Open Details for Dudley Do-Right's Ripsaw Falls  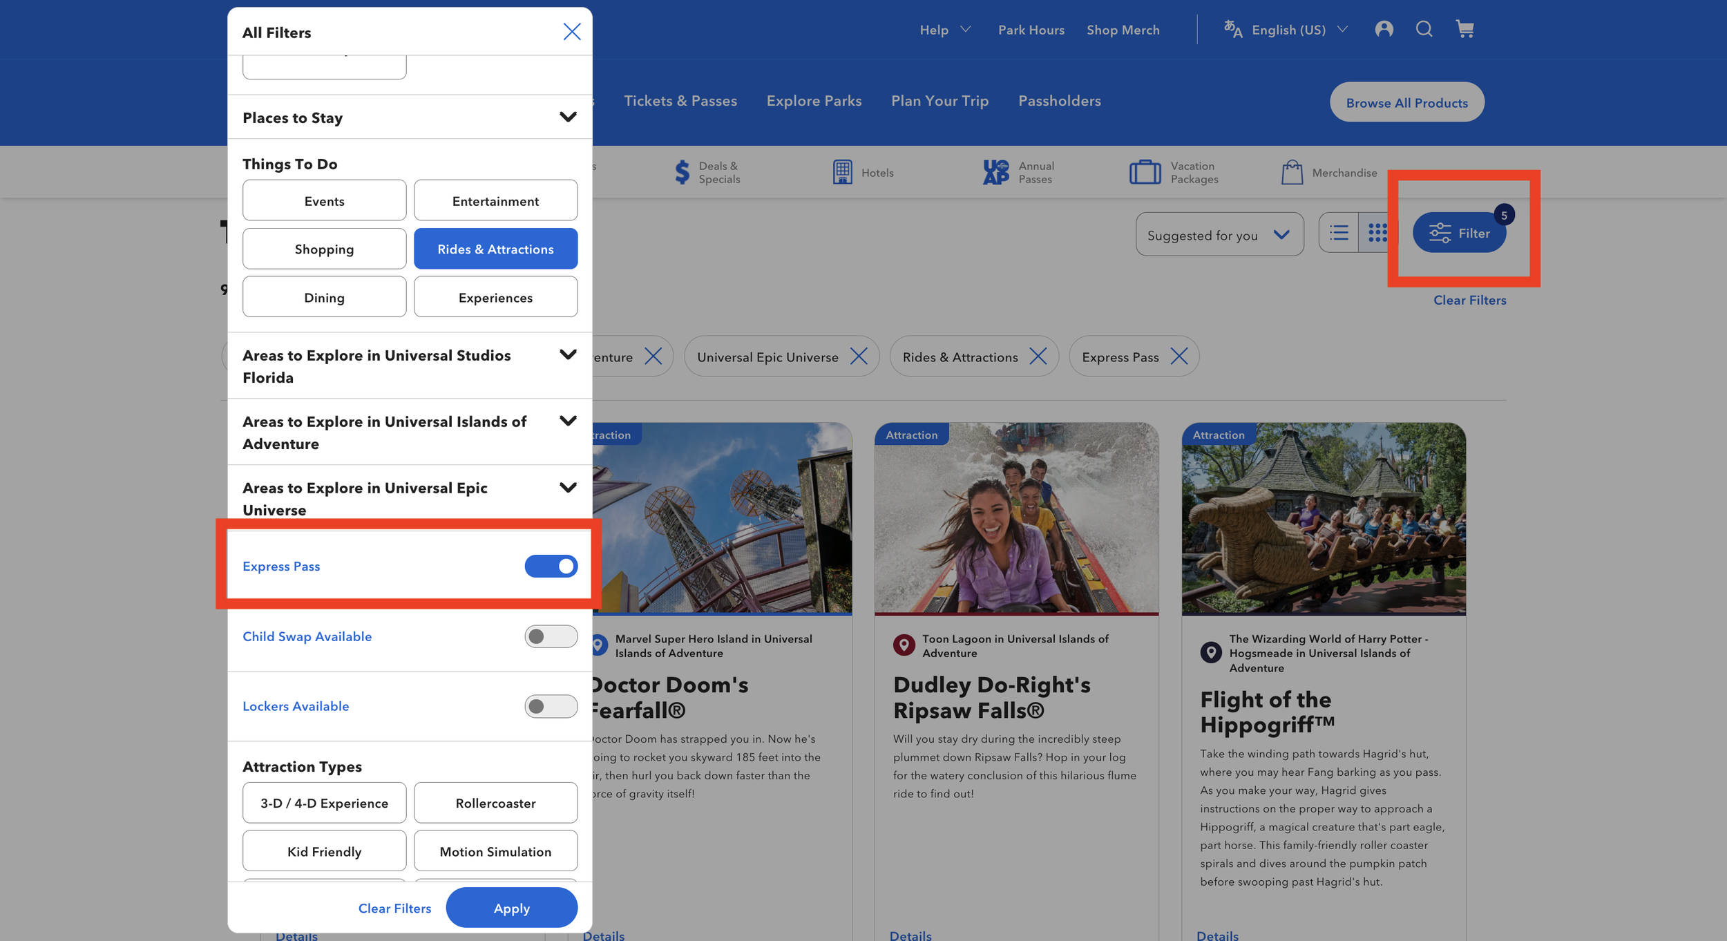[910, 935]
